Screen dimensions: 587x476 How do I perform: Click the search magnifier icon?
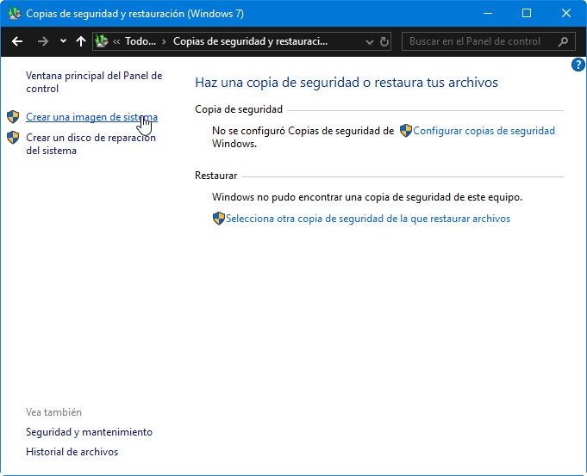(x=564, y=41)
